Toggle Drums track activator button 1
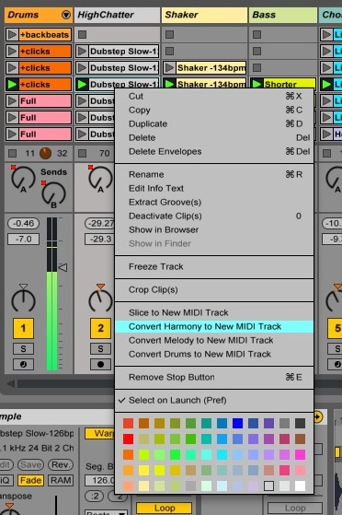342x515 pixels. (23, 328)
